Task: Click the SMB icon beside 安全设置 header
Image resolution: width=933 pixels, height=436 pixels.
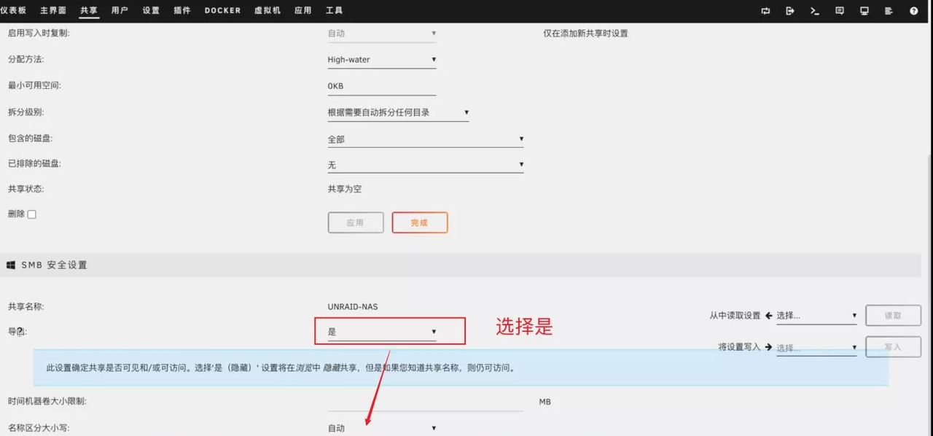Action: [x=10, y=265]
